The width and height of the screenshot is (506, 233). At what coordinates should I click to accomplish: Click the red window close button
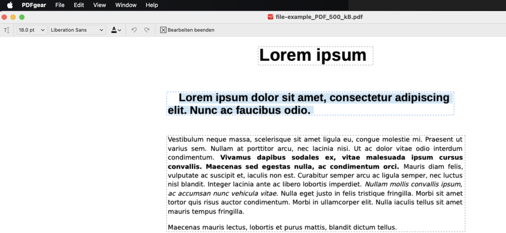coord(4,17)
